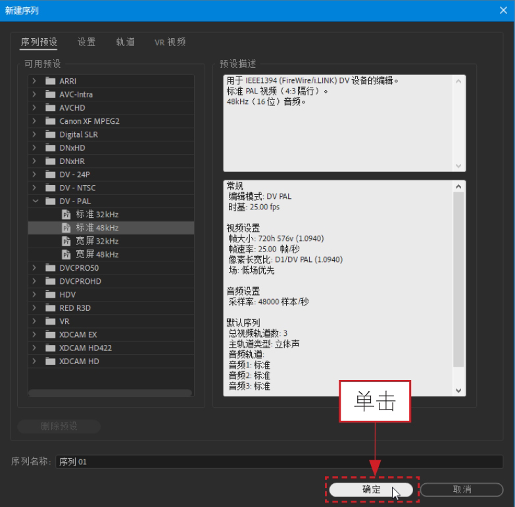Click the 标准 48kHz preset Pr icon
515x507 pixels.
click(x=66, y=228)
